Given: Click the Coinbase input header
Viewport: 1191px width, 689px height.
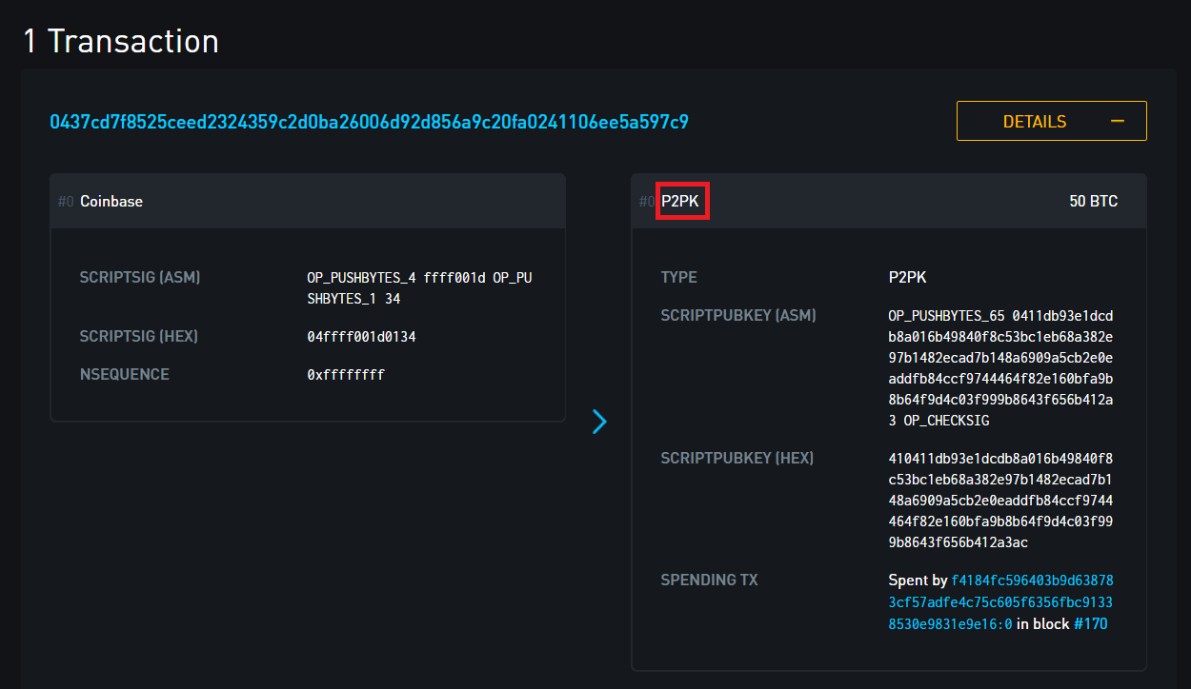Looking at the screenshot, I should click(111, 201).
